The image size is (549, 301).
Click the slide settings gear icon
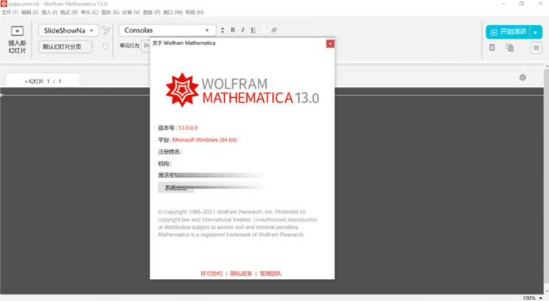(522, 77)
